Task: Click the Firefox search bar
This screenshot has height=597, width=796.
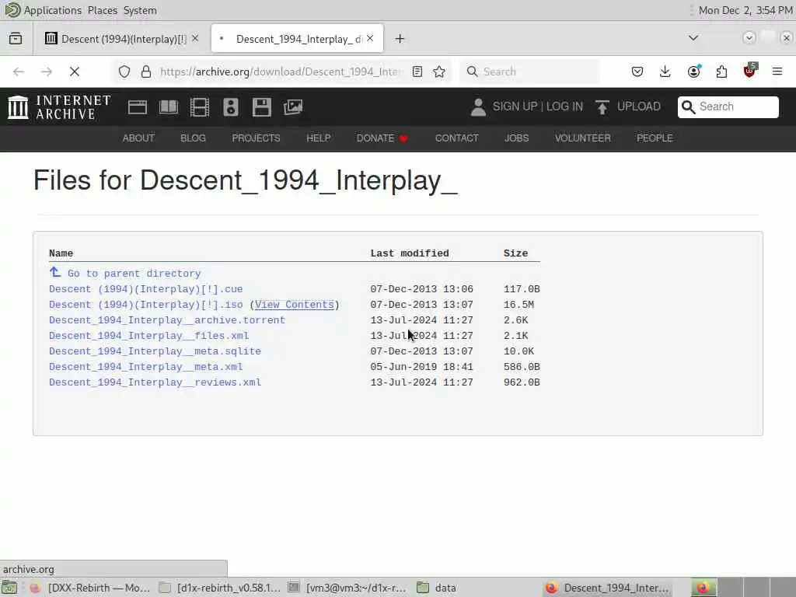Action: click(x=529, y=72)
